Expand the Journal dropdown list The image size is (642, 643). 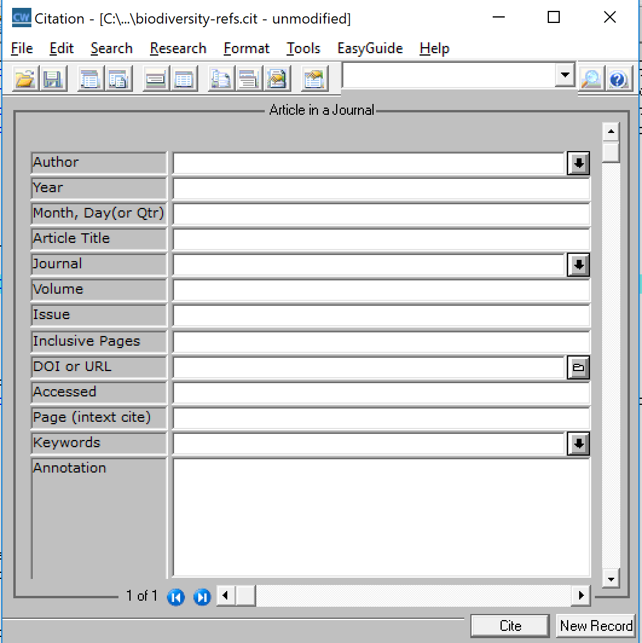pos(578,265)
